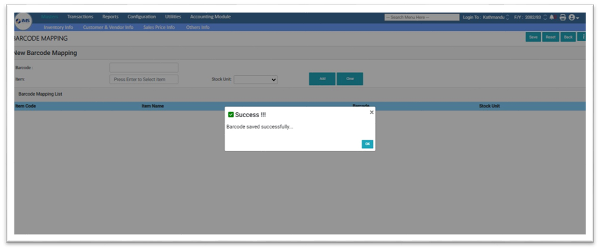The image size is (600, 250).
Task: Expand the Stock Unit dropdown
Action: click(256, 80)
